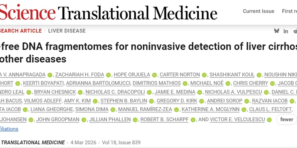
Task: Open the Current Issue menu
Action: (259, 11)
